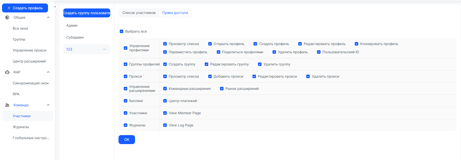Click the Команда people icon in sidebar

click(7, 105)
